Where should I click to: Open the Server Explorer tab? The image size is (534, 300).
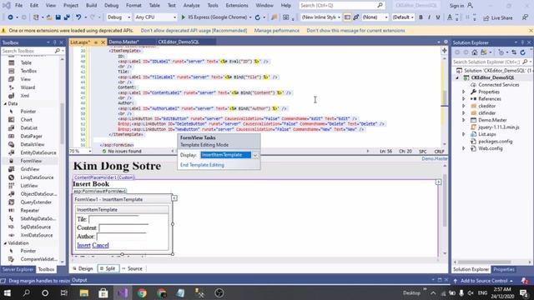pyautogui.click(x=18, y=269)
